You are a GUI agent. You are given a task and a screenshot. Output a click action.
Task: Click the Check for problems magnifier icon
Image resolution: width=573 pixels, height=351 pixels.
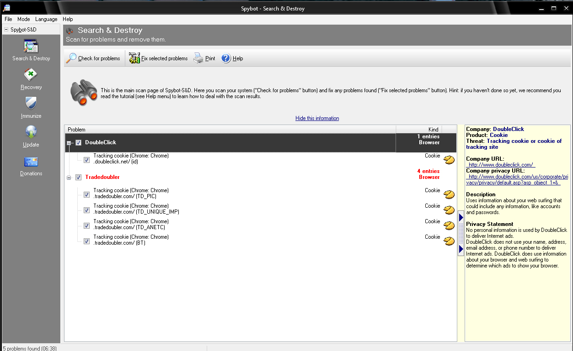(x=71, y=58)
